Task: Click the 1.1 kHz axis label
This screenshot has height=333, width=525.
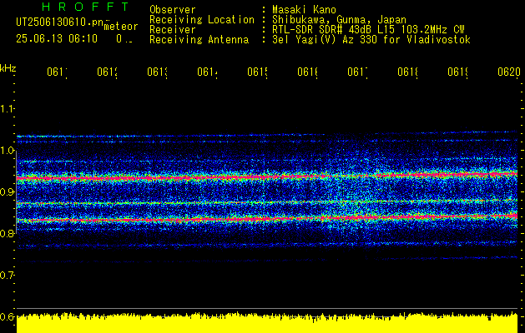Action: pos(7,108)
